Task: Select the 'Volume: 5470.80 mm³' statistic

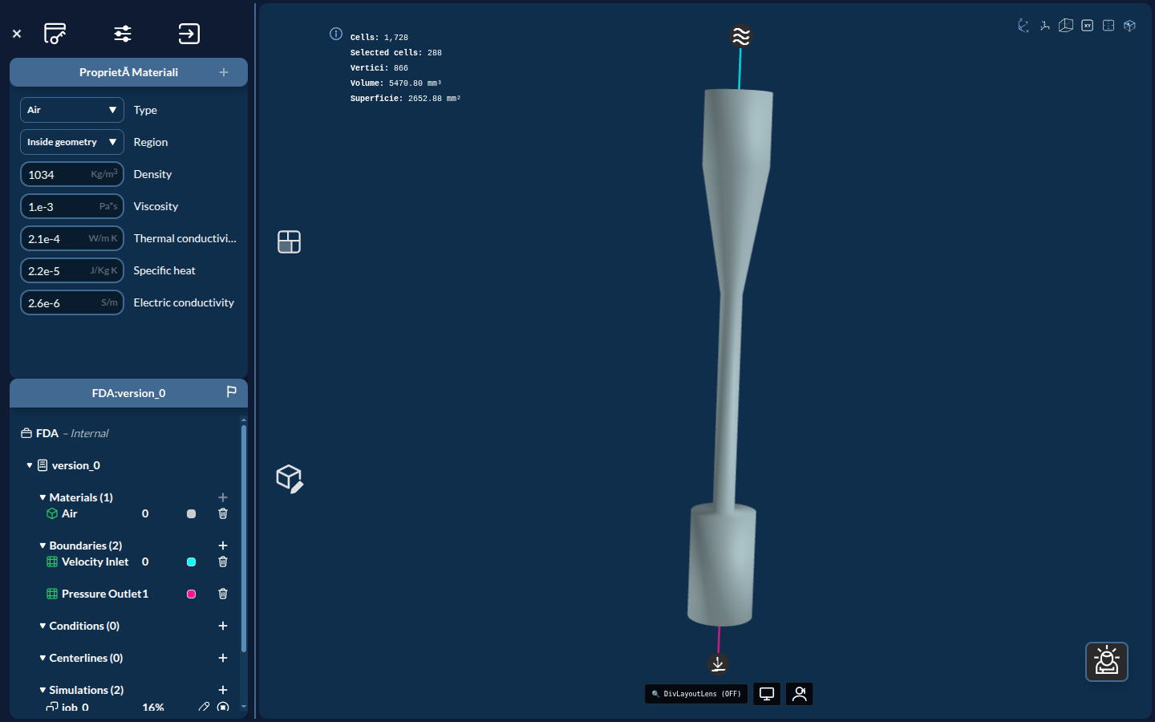Action: pos(396,83)
